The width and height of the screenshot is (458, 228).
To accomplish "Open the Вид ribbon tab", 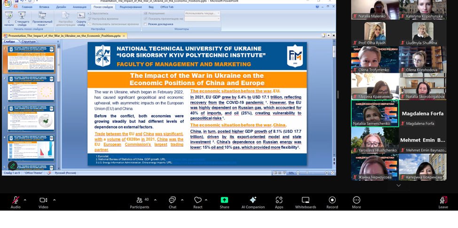I will click(151, 7).
